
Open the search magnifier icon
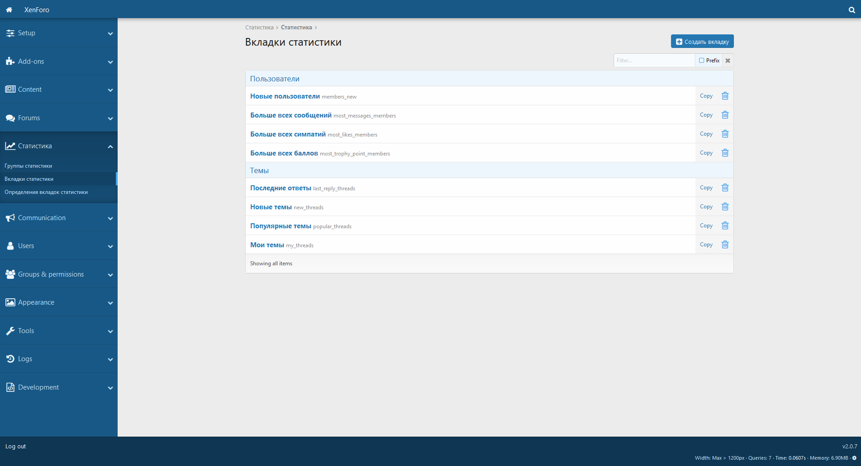tap(851, 10)
